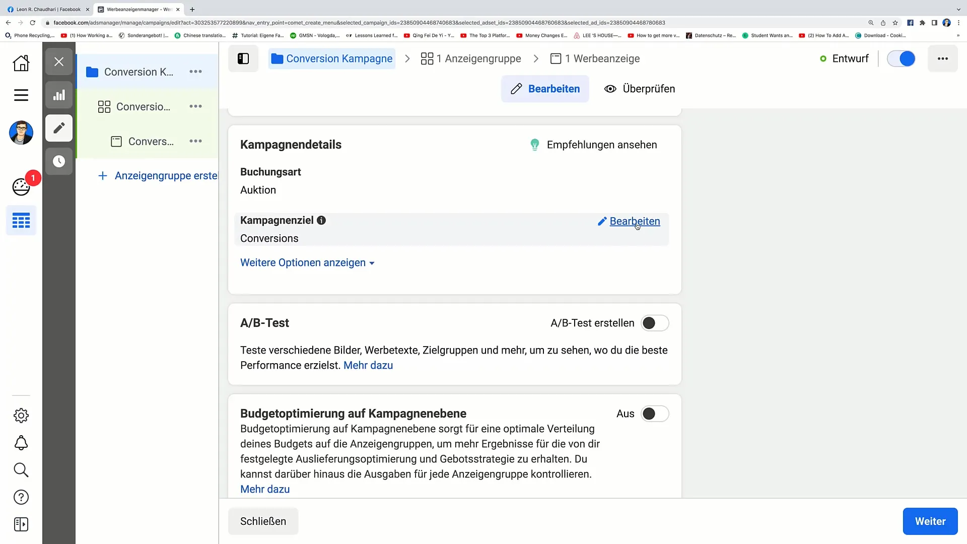Click the Schließen button
Screen dimensions: 967x544
pos(263,521)
